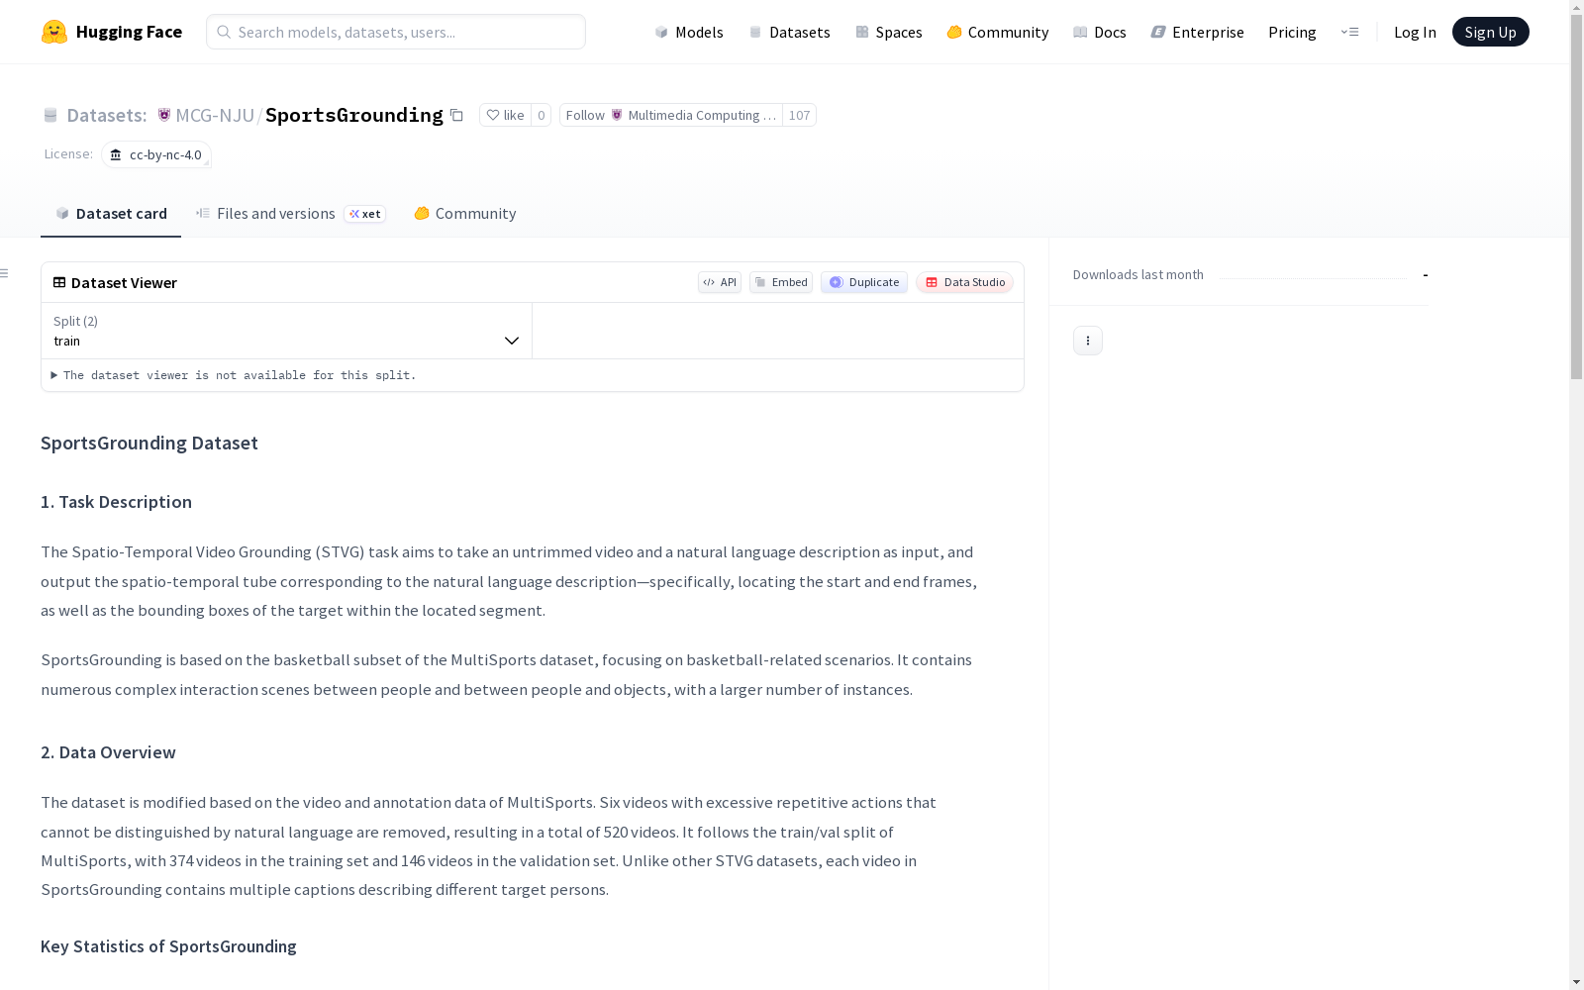This screenshot has height=990, width=1584.
Task: Open the Split dropdown showing train
Action: [x=287, y=331]
